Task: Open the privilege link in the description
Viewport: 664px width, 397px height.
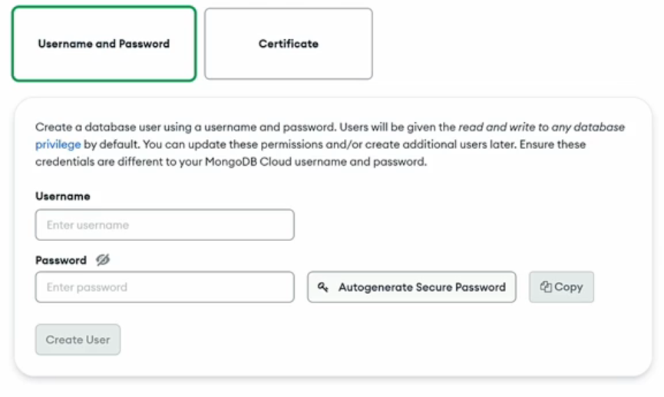Action: coord(58,144)
